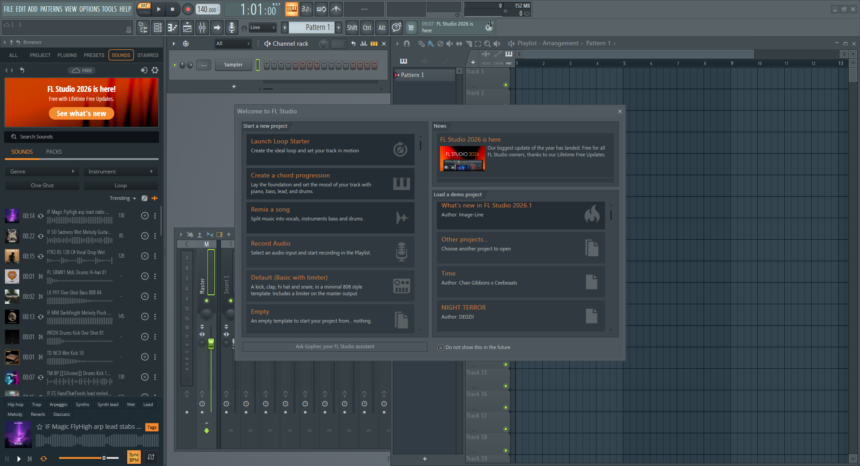The width and height of the screenshot is (860, 466).
Task: Open the Channel rack menu arrow
Action: 174,43
